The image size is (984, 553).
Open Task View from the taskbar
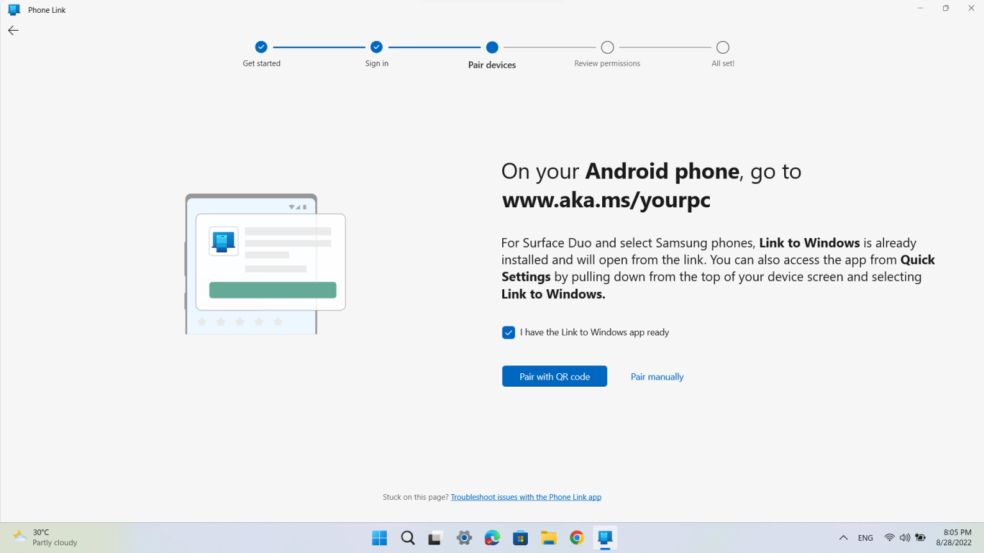point(435,538)
